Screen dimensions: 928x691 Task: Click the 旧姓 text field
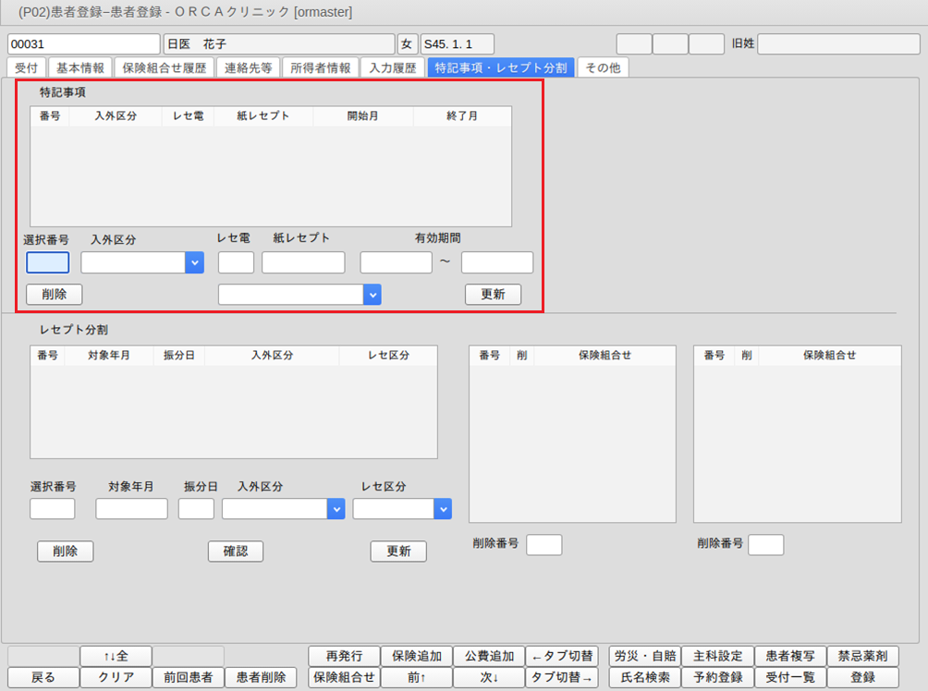(839, 44)
